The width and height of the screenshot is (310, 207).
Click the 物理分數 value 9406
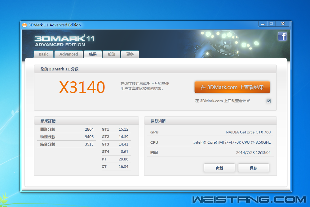point(89,137)
